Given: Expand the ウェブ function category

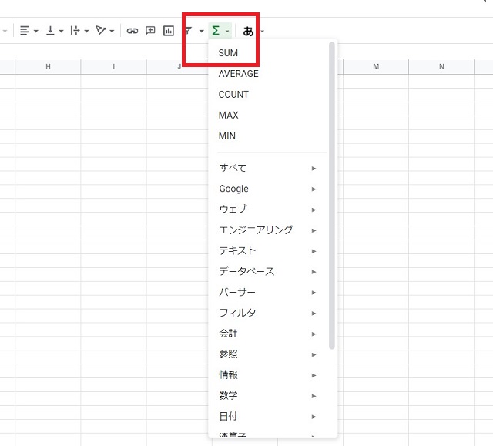Looking at the screenshot, I should coord(269,210).
